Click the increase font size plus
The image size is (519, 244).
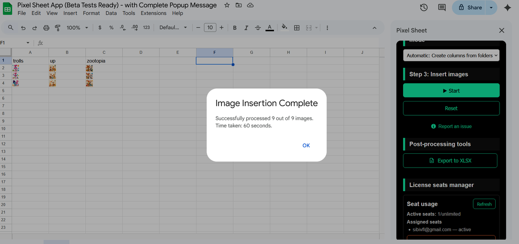pyautogui.click(x=221, y=28)
